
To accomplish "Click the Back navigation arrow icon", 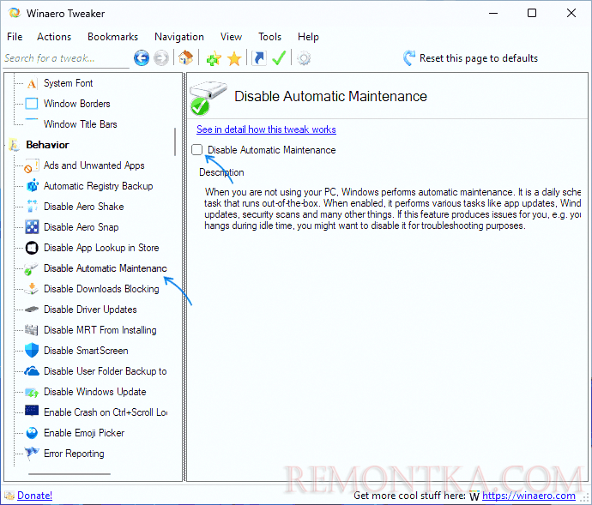I will click(142, 58).
